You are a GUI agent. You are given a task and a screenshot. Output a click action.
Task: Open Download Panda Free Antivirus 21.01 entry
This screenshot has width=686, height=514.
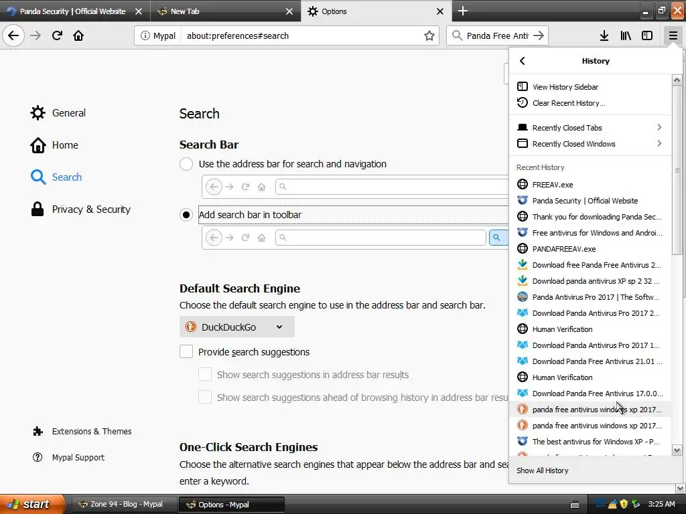[x=590, y=361]
